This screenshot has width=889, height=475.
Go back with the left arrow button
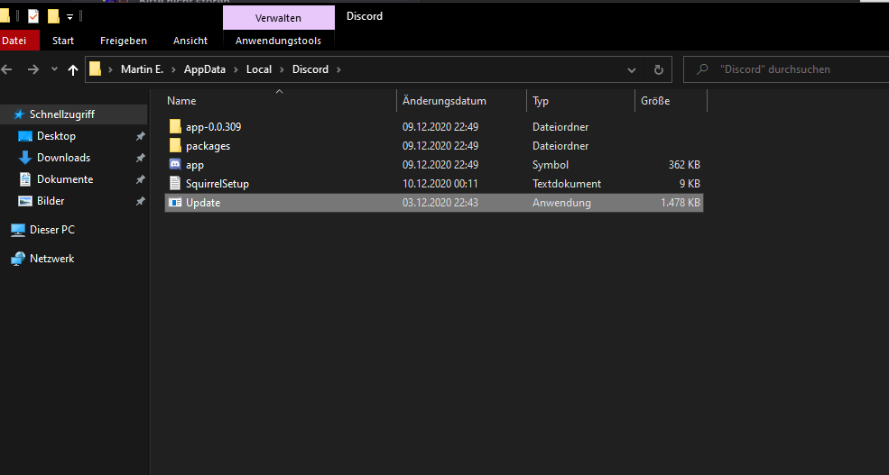(x=7, y=69)
